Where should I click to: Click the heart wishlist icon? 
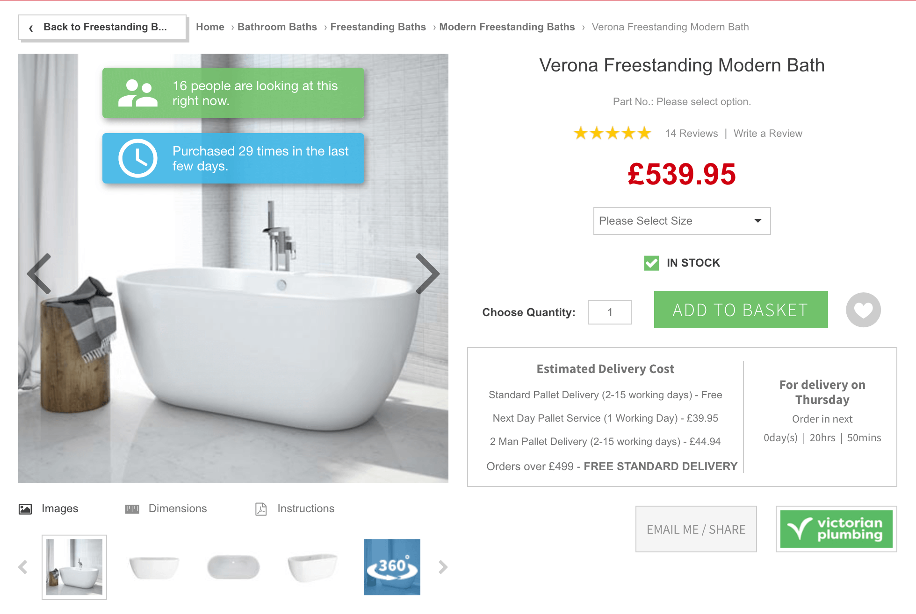tap(863, 310)
